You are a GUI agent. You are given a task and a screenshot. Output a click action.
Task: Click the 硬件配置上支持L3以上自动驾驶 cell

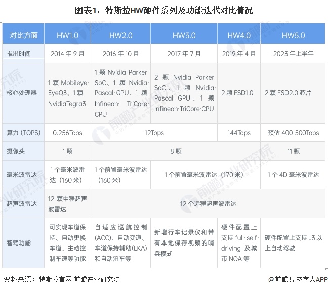[x=293, y=243]
